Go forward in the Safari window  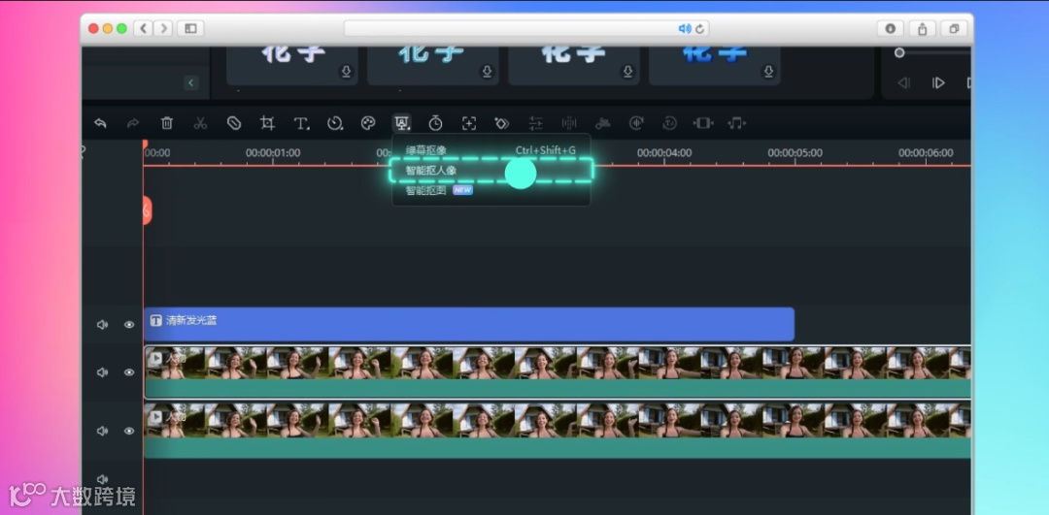(162, 29)
